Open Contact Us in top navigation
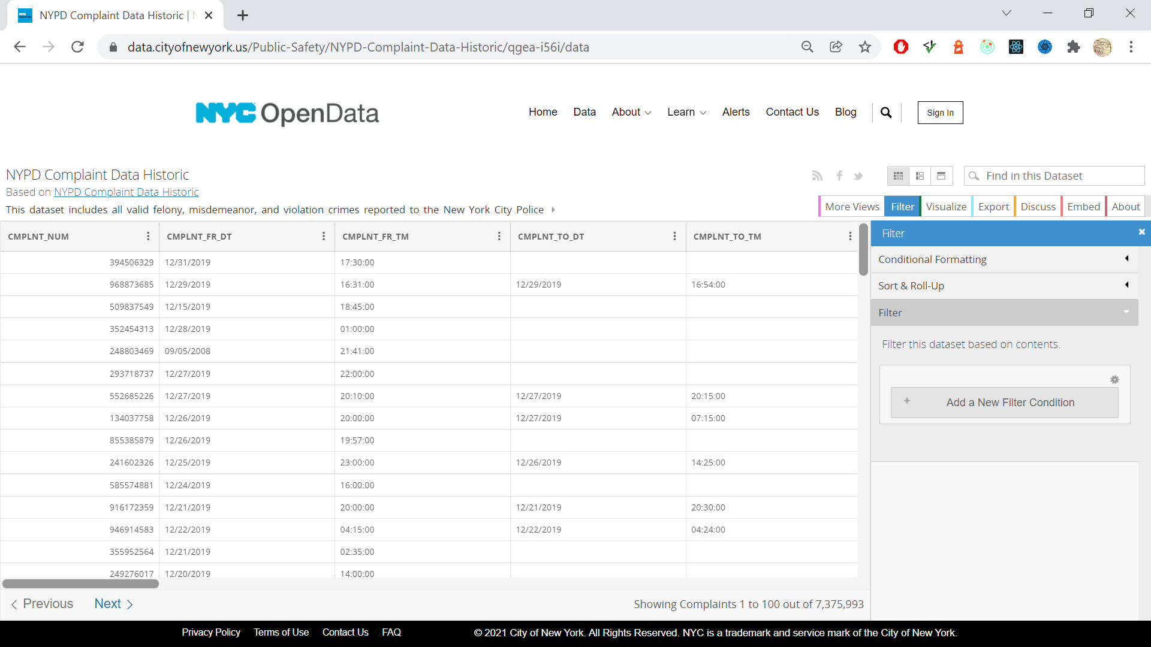1151x647 pixels. point(792,112)
